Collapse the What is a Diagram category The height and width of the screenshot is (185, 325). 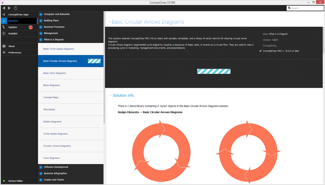(x=41, y=40)
